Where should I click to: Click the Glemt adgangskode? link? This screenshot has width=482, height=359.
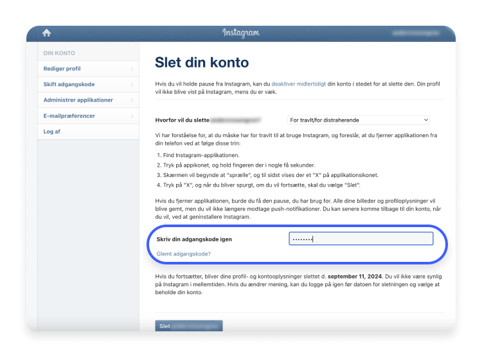tap(184, 253)
